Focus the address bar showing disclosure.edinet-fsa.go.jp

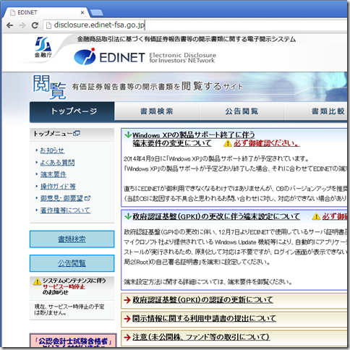(x=196, y=25)
